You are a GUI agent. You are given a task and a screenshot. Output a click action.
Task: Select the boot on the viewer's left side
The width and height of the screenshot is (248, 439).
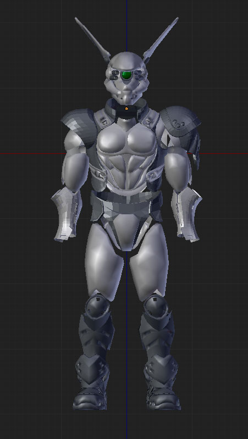(x=92, y=383)
